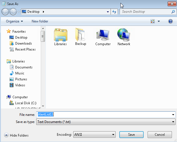Click navigation pane scroll down arrow
177x142 pixels.
(43, 106)
